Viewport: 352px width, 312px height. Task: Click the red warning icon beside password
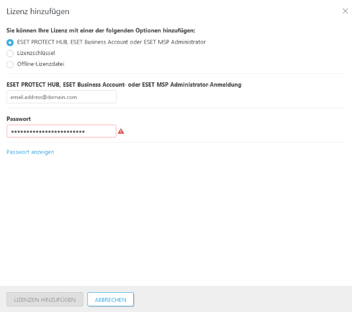pyautogui.click(x=121, y=132)
